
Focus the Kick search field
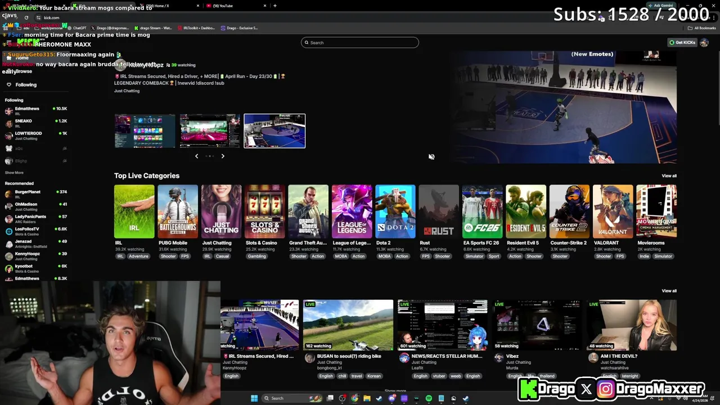tap(360, 43)
